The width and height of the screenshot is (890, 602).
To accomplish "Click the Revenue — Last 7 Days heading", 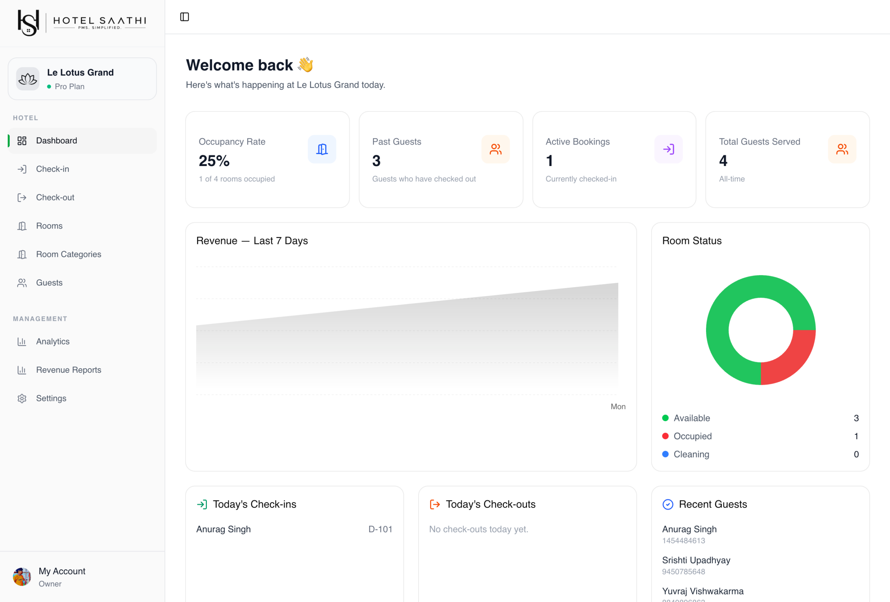I will (x=252, y=241).
